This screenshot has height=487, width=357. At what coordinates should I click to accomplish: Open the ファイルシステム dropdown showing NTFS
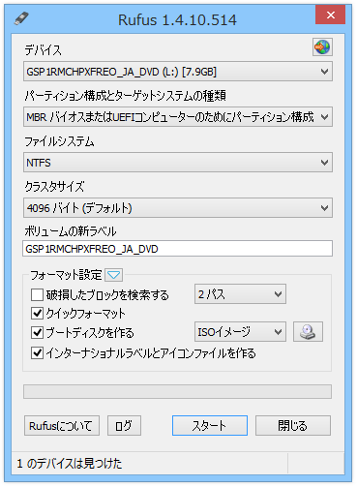(178, 163)
